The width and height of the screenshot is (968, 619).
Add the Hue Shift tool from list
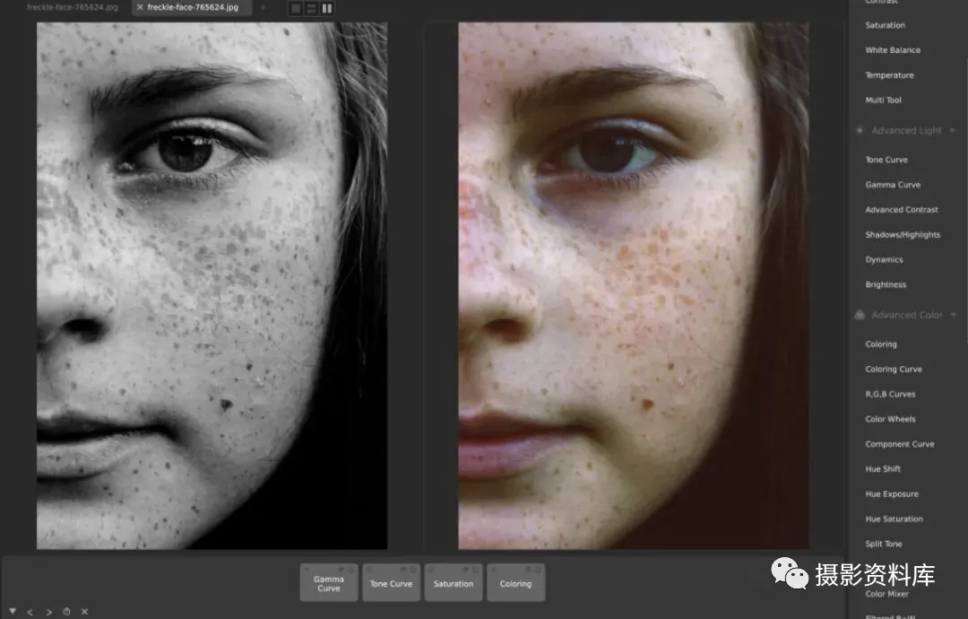click(883, 469)
